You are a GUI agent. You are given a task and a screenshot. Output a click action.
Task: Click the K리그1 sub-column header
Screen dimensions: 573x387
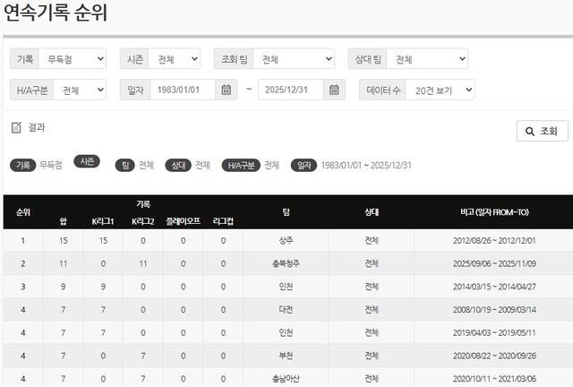(104, 220)
